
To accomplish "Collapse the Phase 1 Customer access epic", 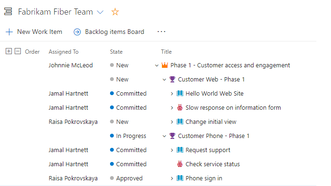I will pyautogui.click(x=157, y=65).
